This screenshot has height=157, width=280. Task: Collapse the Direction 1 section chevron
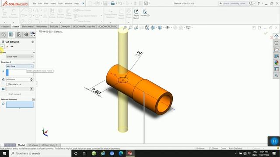pos(34,62)
